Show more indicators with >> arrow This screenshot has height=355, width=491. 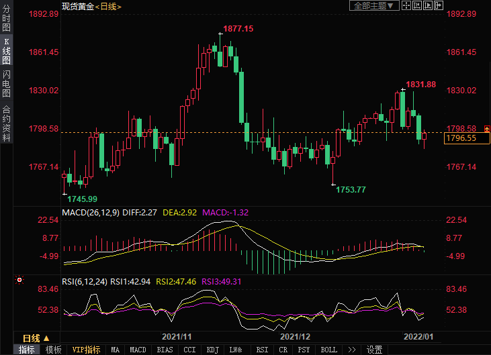click(x=351, y=350)
